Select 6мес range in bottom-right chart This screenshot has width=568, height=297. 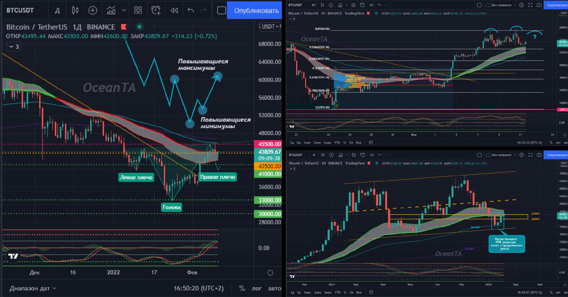(328, 292)
